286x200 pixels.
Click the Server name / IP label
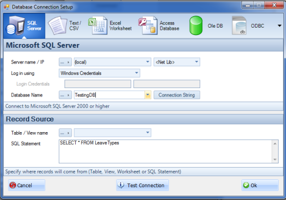point(28,62)
